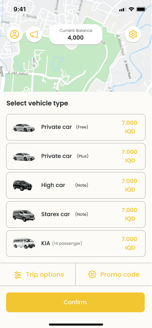Tap the white KIA minibus image
This screenshot has width=152, height=328.
click(x=24, y=243)
